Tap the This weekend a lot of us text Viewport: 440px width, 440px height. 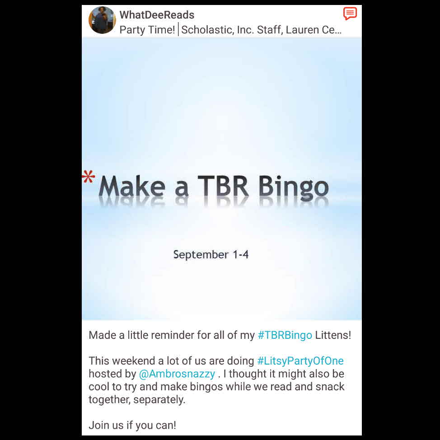click(x=171, y=361)
